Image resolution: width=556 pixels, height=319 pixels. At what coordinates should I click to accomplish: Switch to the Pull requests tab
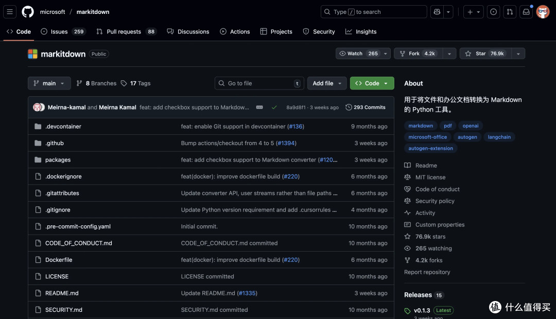pyautogui.click(x=126, y=31)
